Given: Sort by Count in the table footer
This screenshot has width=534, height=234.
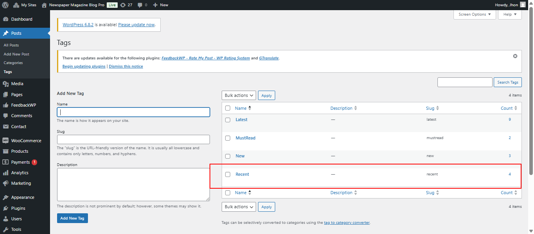Looking at the screenshot, I should pyautogui.click(x=509, y=193).
